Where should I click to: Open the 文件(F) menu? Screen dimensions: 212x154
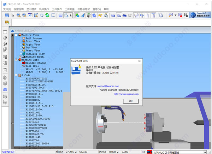7,9
